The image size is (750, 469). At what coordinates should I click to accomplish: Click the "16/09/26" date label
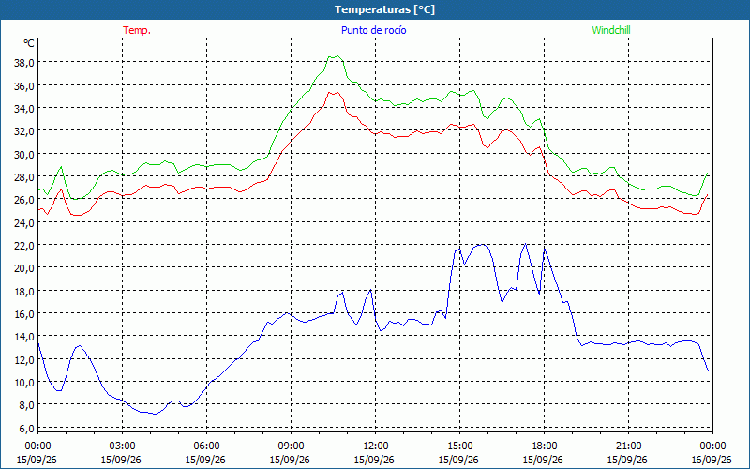[x=712, y=460]
